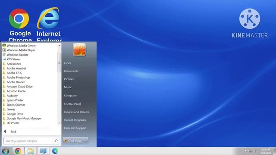The image size is (276, 155).
Task: Click the Windows Media Player icon
Action: [x=4, y=50]
